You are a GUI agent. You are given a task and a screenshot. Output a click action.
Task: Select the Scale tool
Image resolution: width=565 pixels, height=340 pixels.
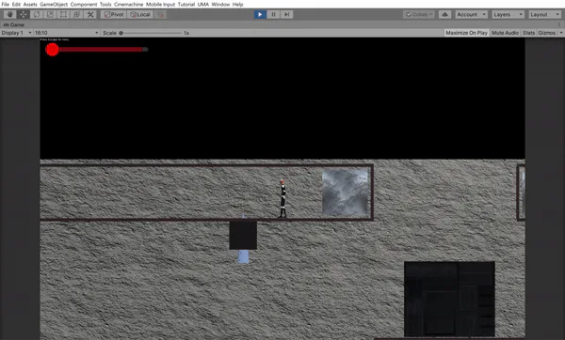pos(50,14)
